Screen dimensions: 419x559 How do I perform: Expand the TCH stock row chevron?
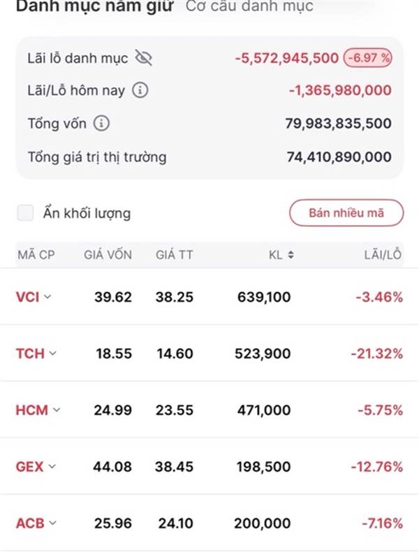click(x=53, y=354)
